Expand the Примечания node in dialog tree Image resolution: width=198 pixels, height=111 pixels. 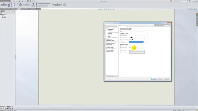coord(107,30)
